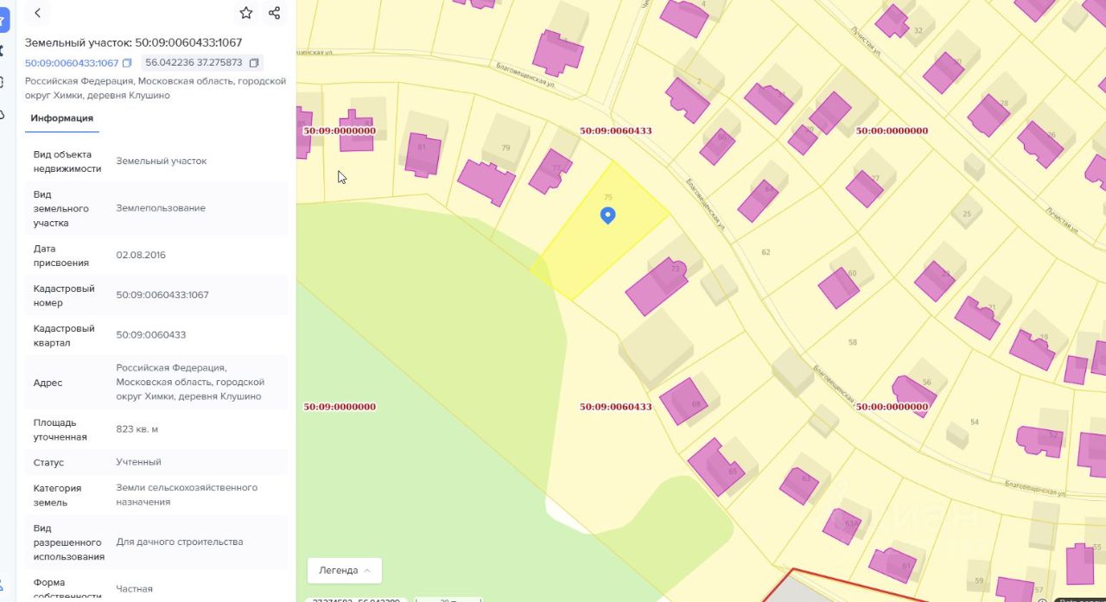
Task: Copy coordinates 56.042236 37.275873 with copy icon
Action: pos(254,63)
